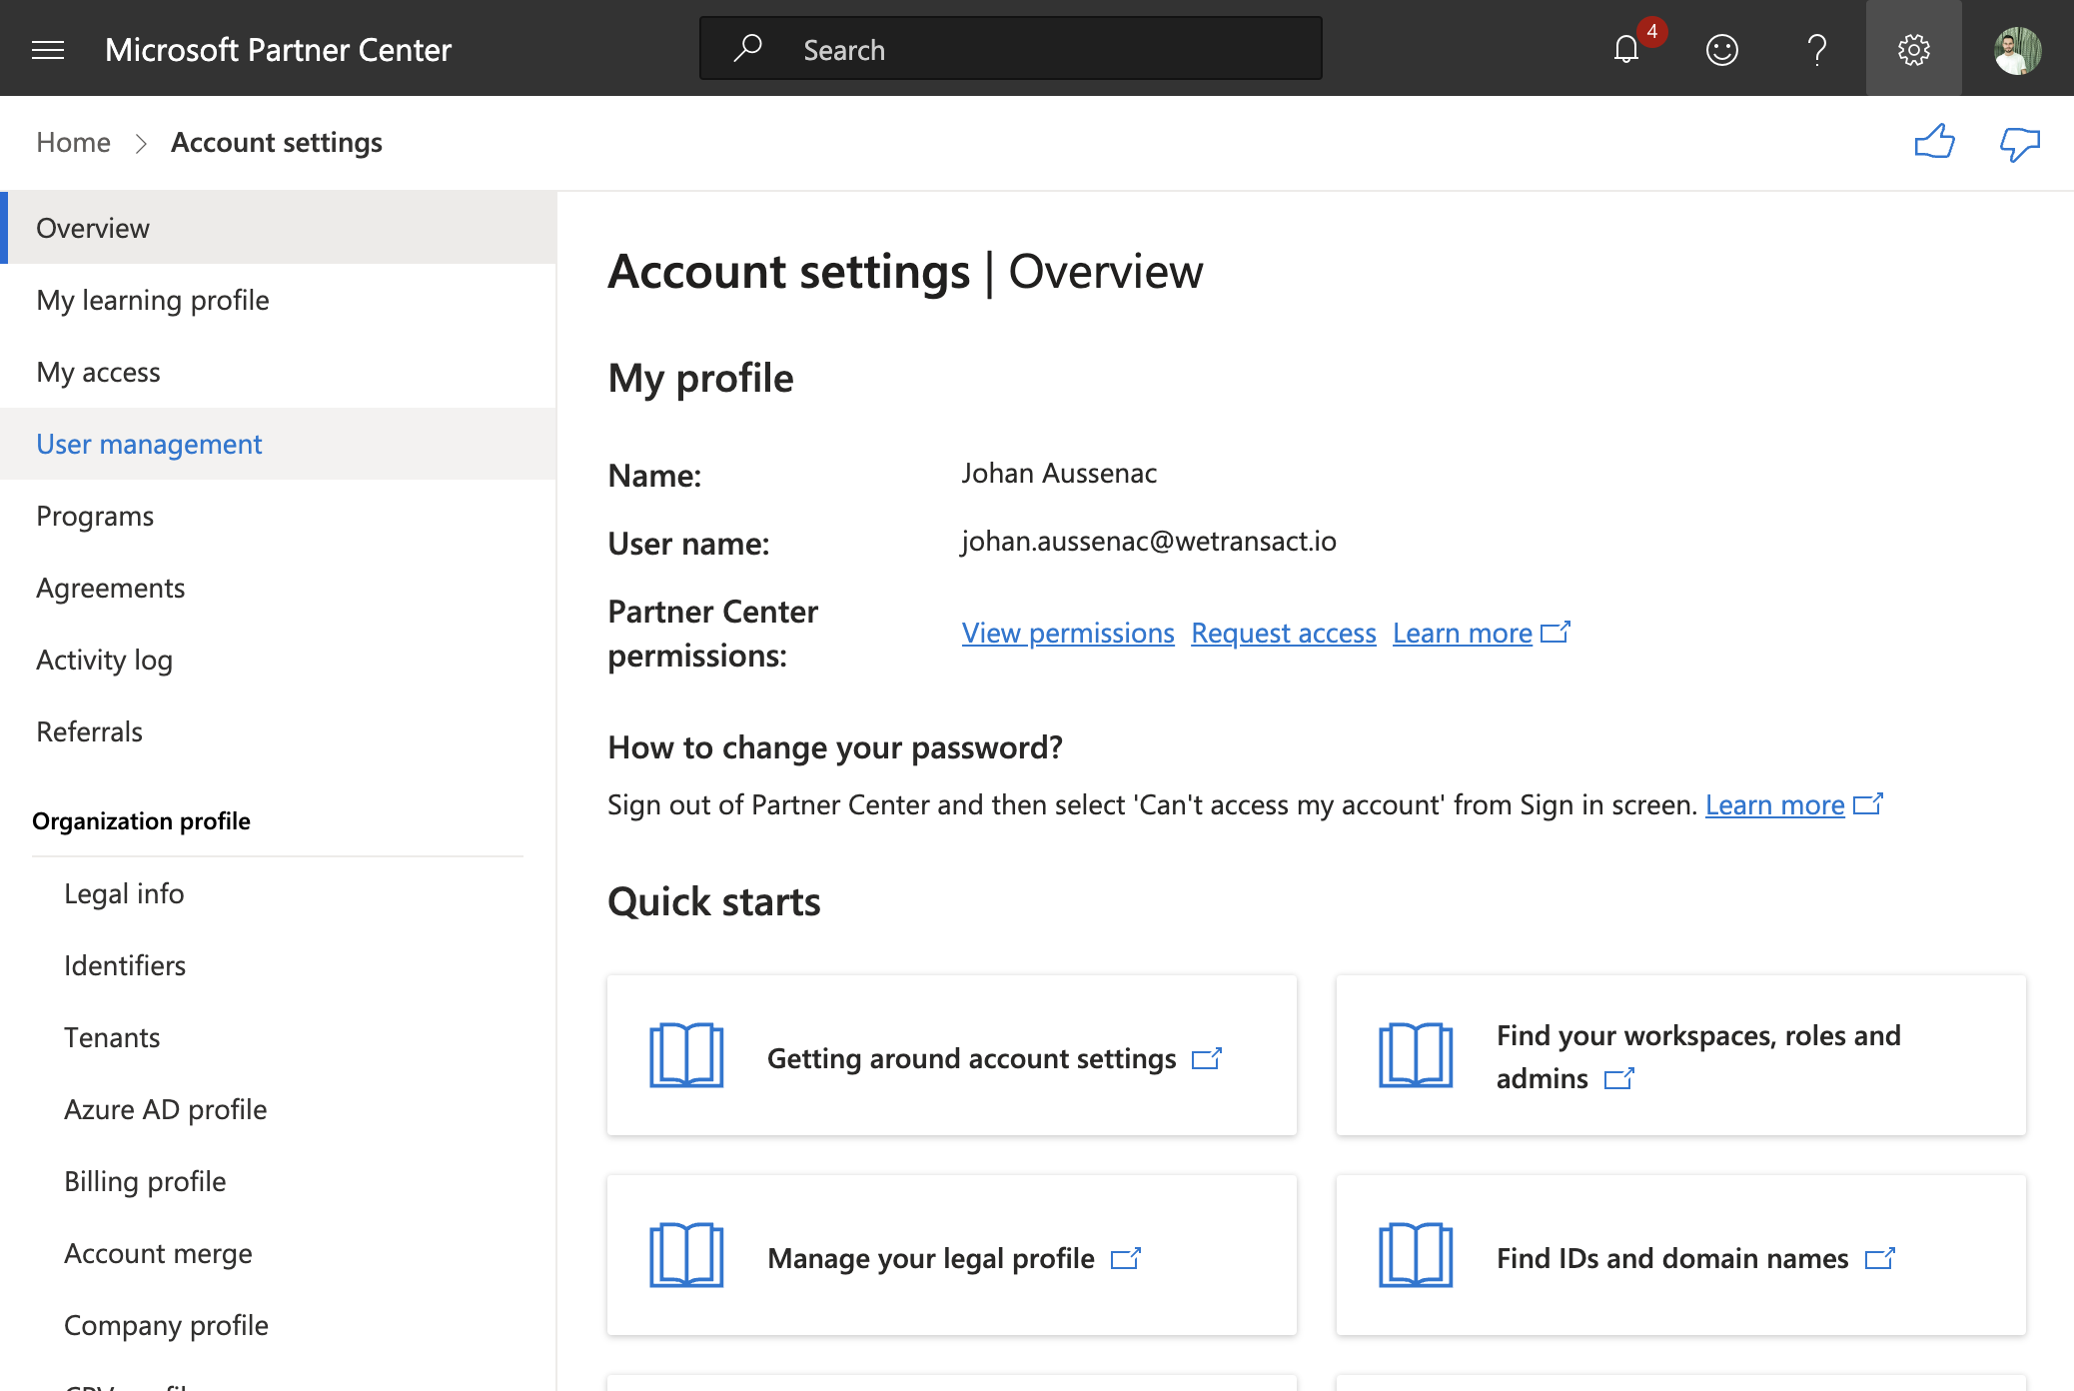Click the Account settings breadcrumb

[277, 142]
